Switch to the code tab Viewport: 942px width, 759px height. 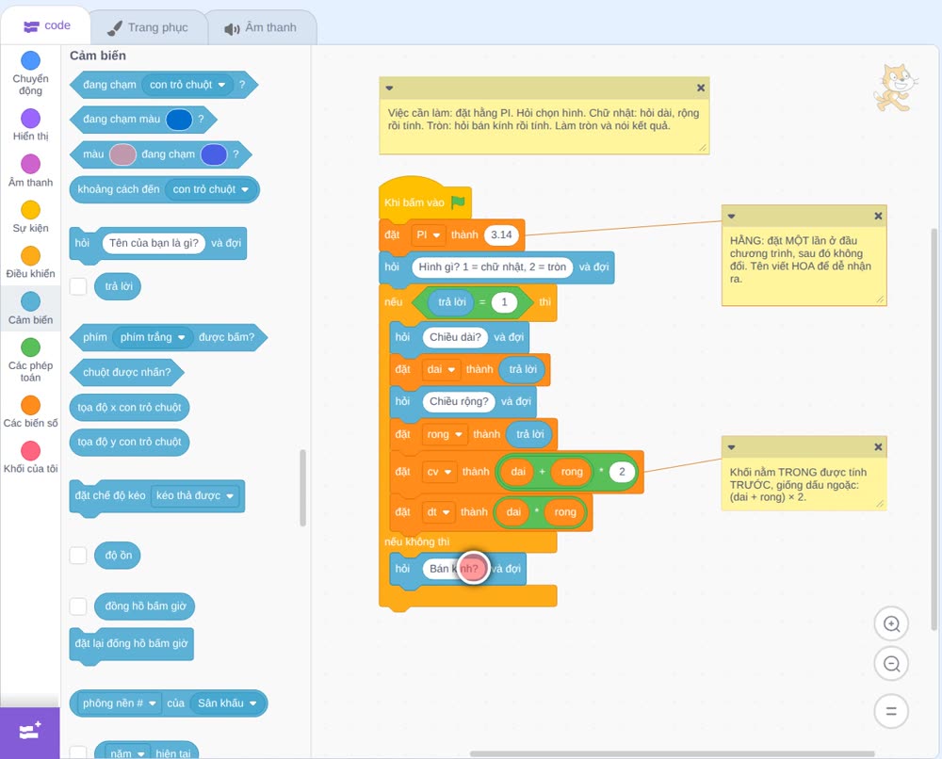[46, 25]
